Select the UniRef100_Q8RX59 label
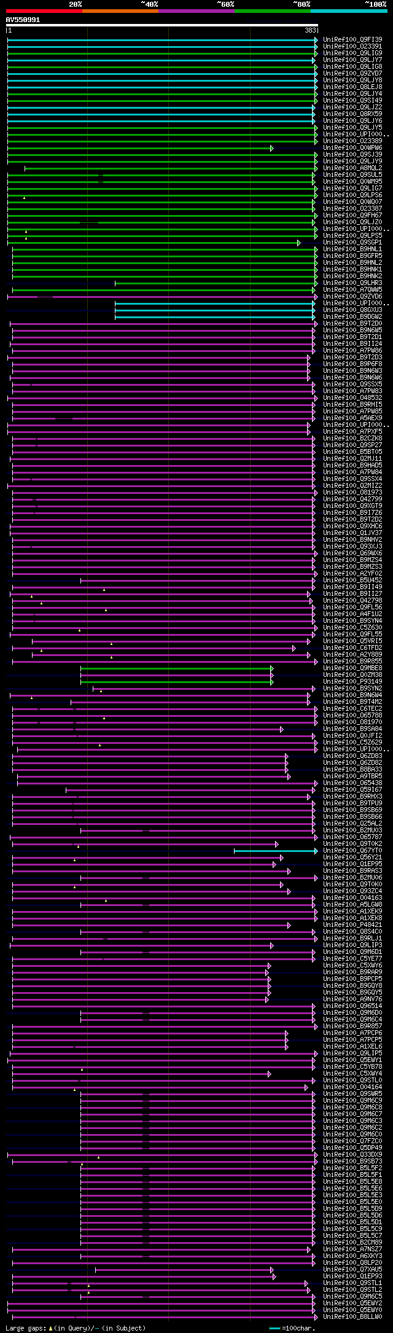Image resolution: width=393 pixels, height=1333 pixels. [x=352, y=114]
